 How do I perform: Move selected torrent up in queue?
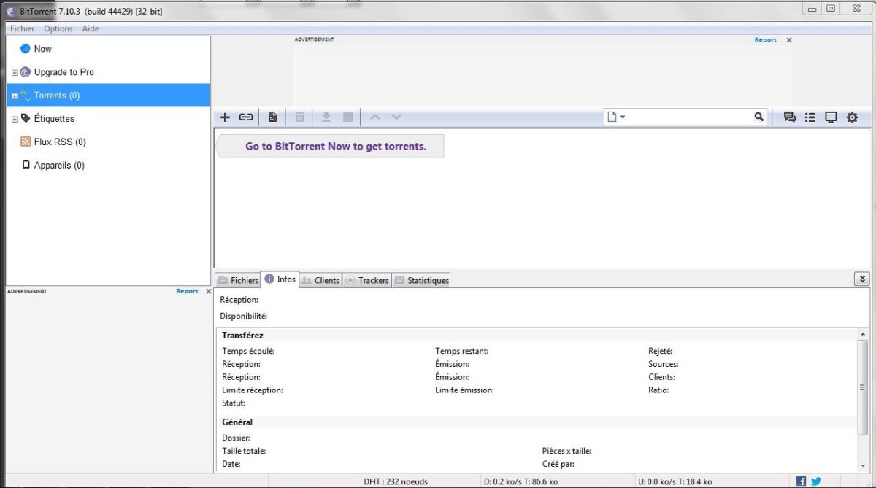[374, 117]
